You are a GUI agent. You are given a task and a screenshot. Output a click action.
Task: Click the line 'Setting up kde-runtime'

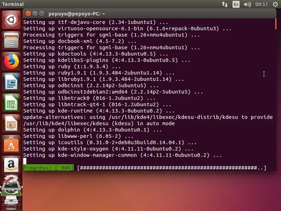click(99, 111)
